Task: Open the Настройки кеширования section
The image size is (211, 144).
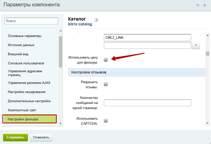Action: (x=27, y=92)
